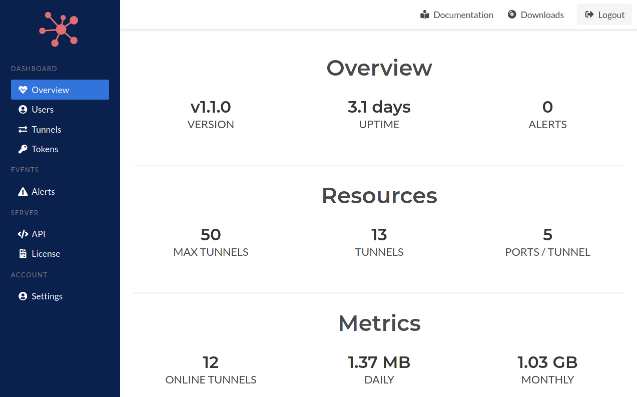The height and width of the screenshot is (397, 637).
Task: Click the MONTHLY label
Action: [547, 380]
